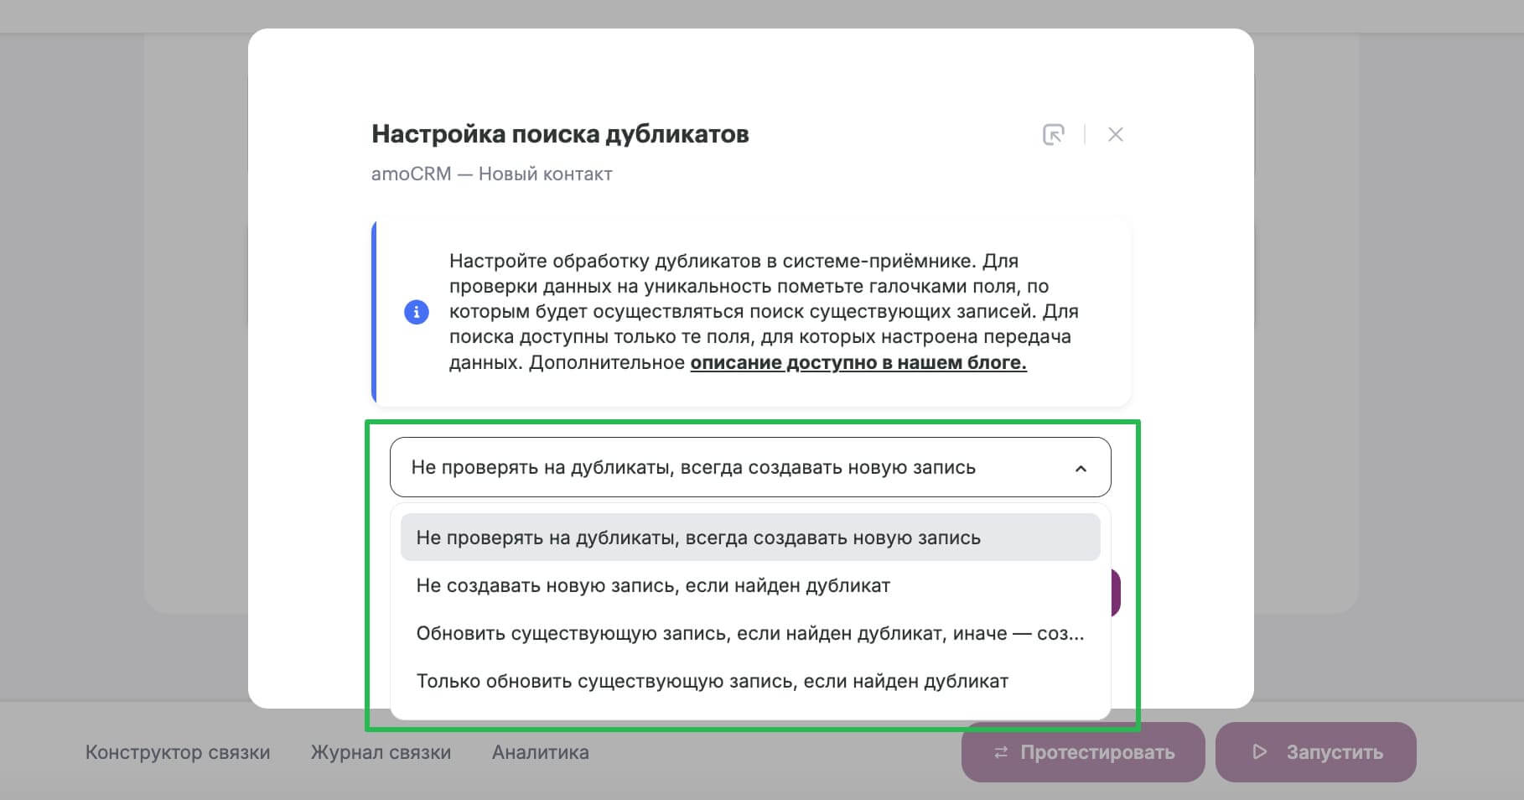Click the blue info icon
Screen dimensions: 1524x800
417,312
